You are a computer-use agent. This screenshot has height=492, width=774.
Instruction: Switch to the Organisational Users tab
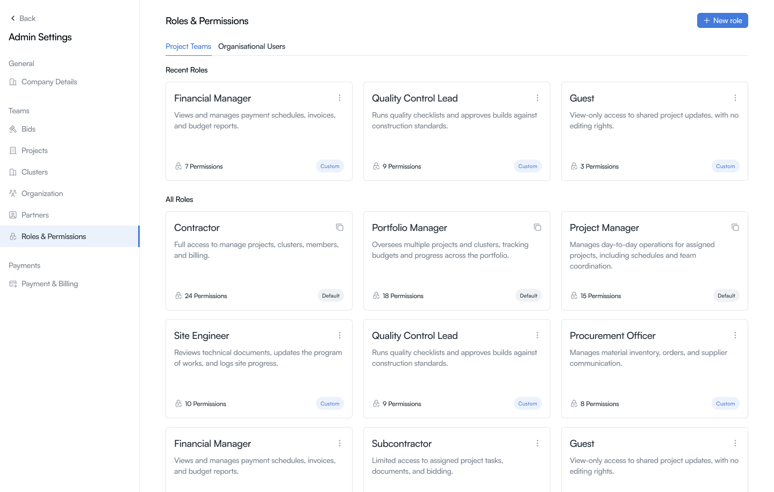[x=252, y=46]
